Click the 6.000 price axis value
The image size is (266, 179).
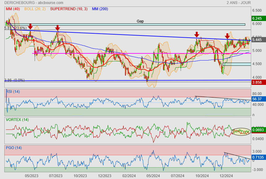[x=257, y=24]
